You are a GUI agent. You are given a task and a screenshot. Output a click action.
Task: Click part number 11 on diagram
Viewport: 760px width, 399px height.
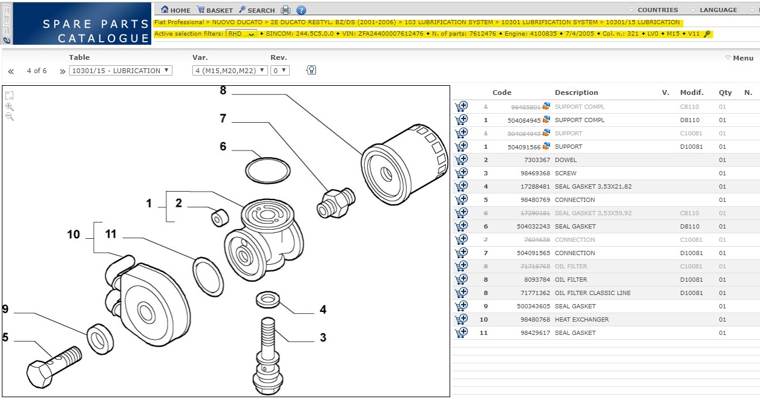click(x=111, y=234)
